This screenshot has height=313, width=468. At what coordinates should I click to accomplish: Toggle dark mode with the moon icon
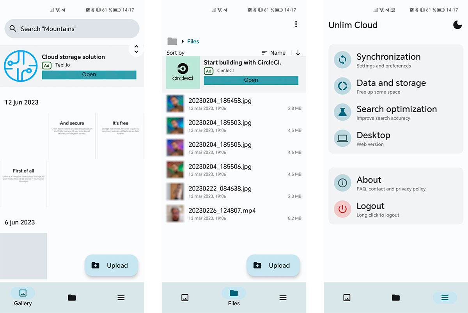[457, 25]
